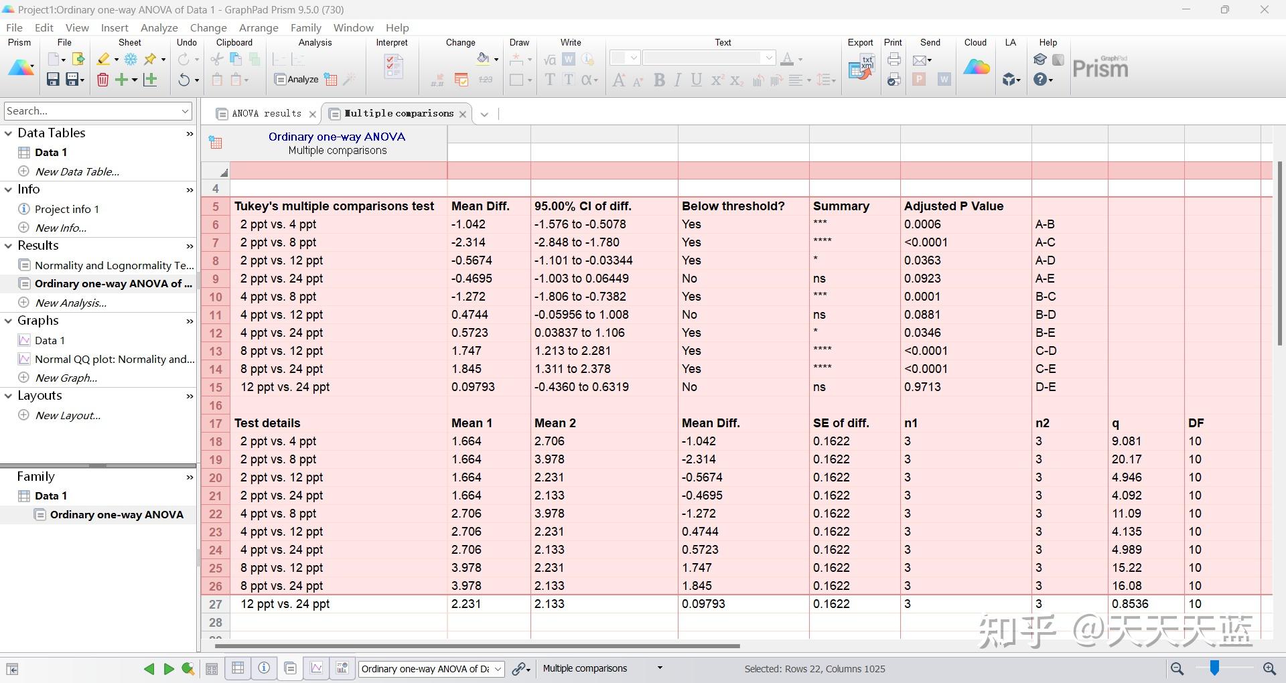1286x683 pixels.
Task: Open the Interpret checklist icon
Action: (x=393, y=67)
